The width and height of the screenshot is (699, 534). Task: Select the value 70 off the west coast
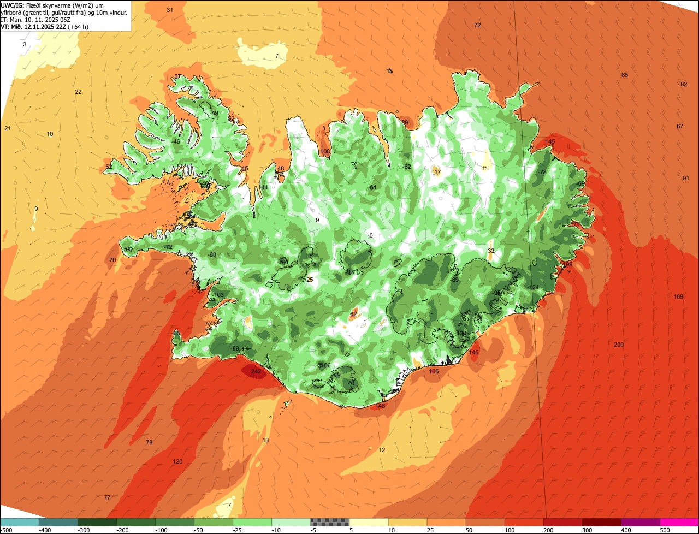(112, 260)
